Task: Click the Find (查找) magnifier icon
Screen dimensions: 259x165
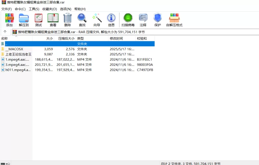Action: (82, 18)
